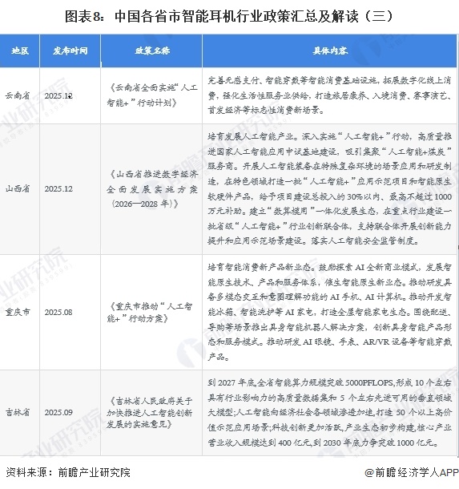Select the '地区' column header
Viewport: 459px width, 489px height.
(x=20, y=51)
